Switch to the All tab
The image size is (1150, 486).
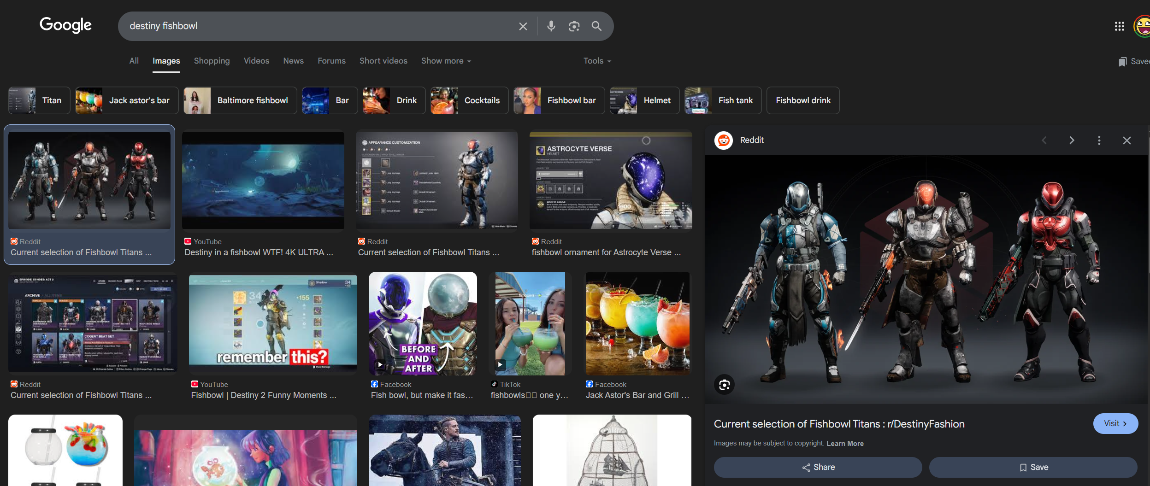tap(134, 61)
